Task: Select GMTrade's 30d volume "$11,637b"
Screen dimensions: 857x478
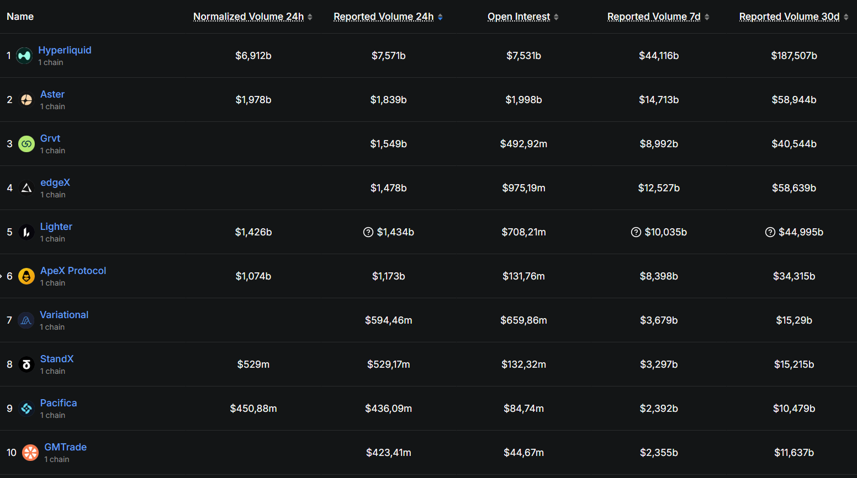Action: pos(794,453)
